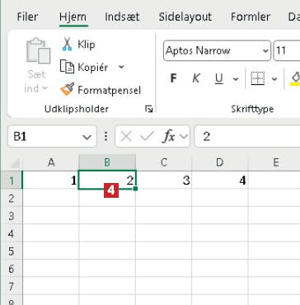The image size is (300, 305).
Task: Activate the Formatpensel brush icon
Action: pyautogui.click(x=67, y=90)
